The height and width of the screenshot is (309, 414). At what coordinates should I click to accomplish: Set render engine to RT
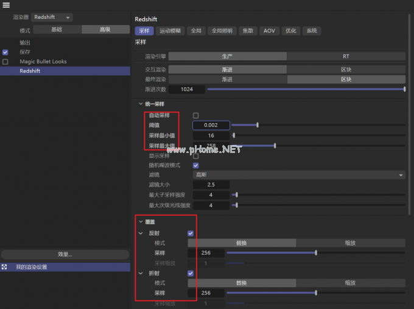tap(346, 56)
